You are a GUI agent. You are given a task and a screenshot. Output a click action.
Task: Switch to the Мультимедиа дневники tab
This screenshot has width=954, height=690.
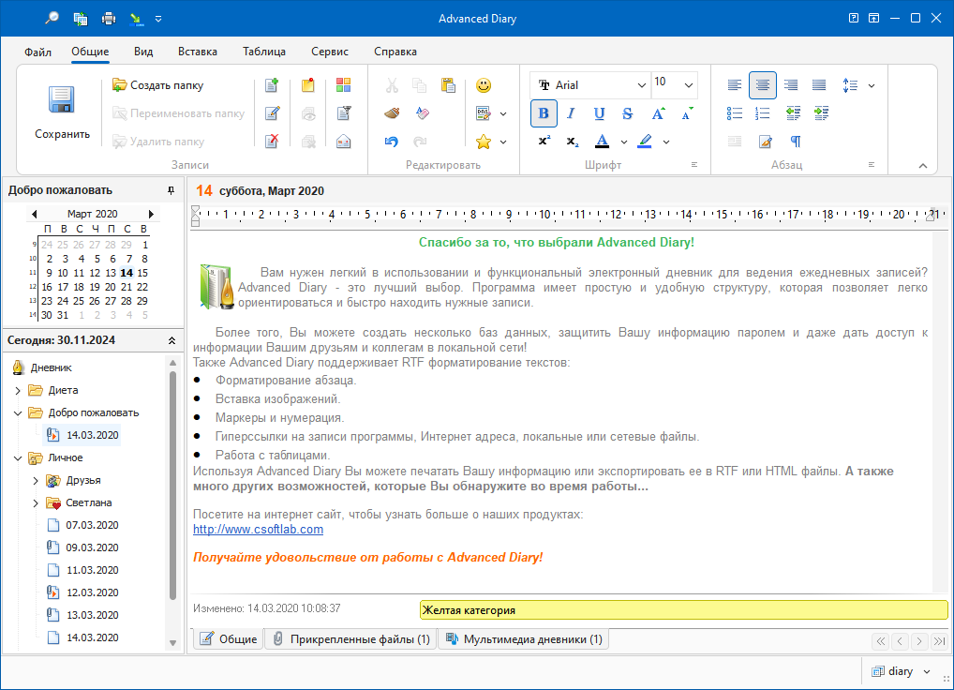tap(524, 639)
